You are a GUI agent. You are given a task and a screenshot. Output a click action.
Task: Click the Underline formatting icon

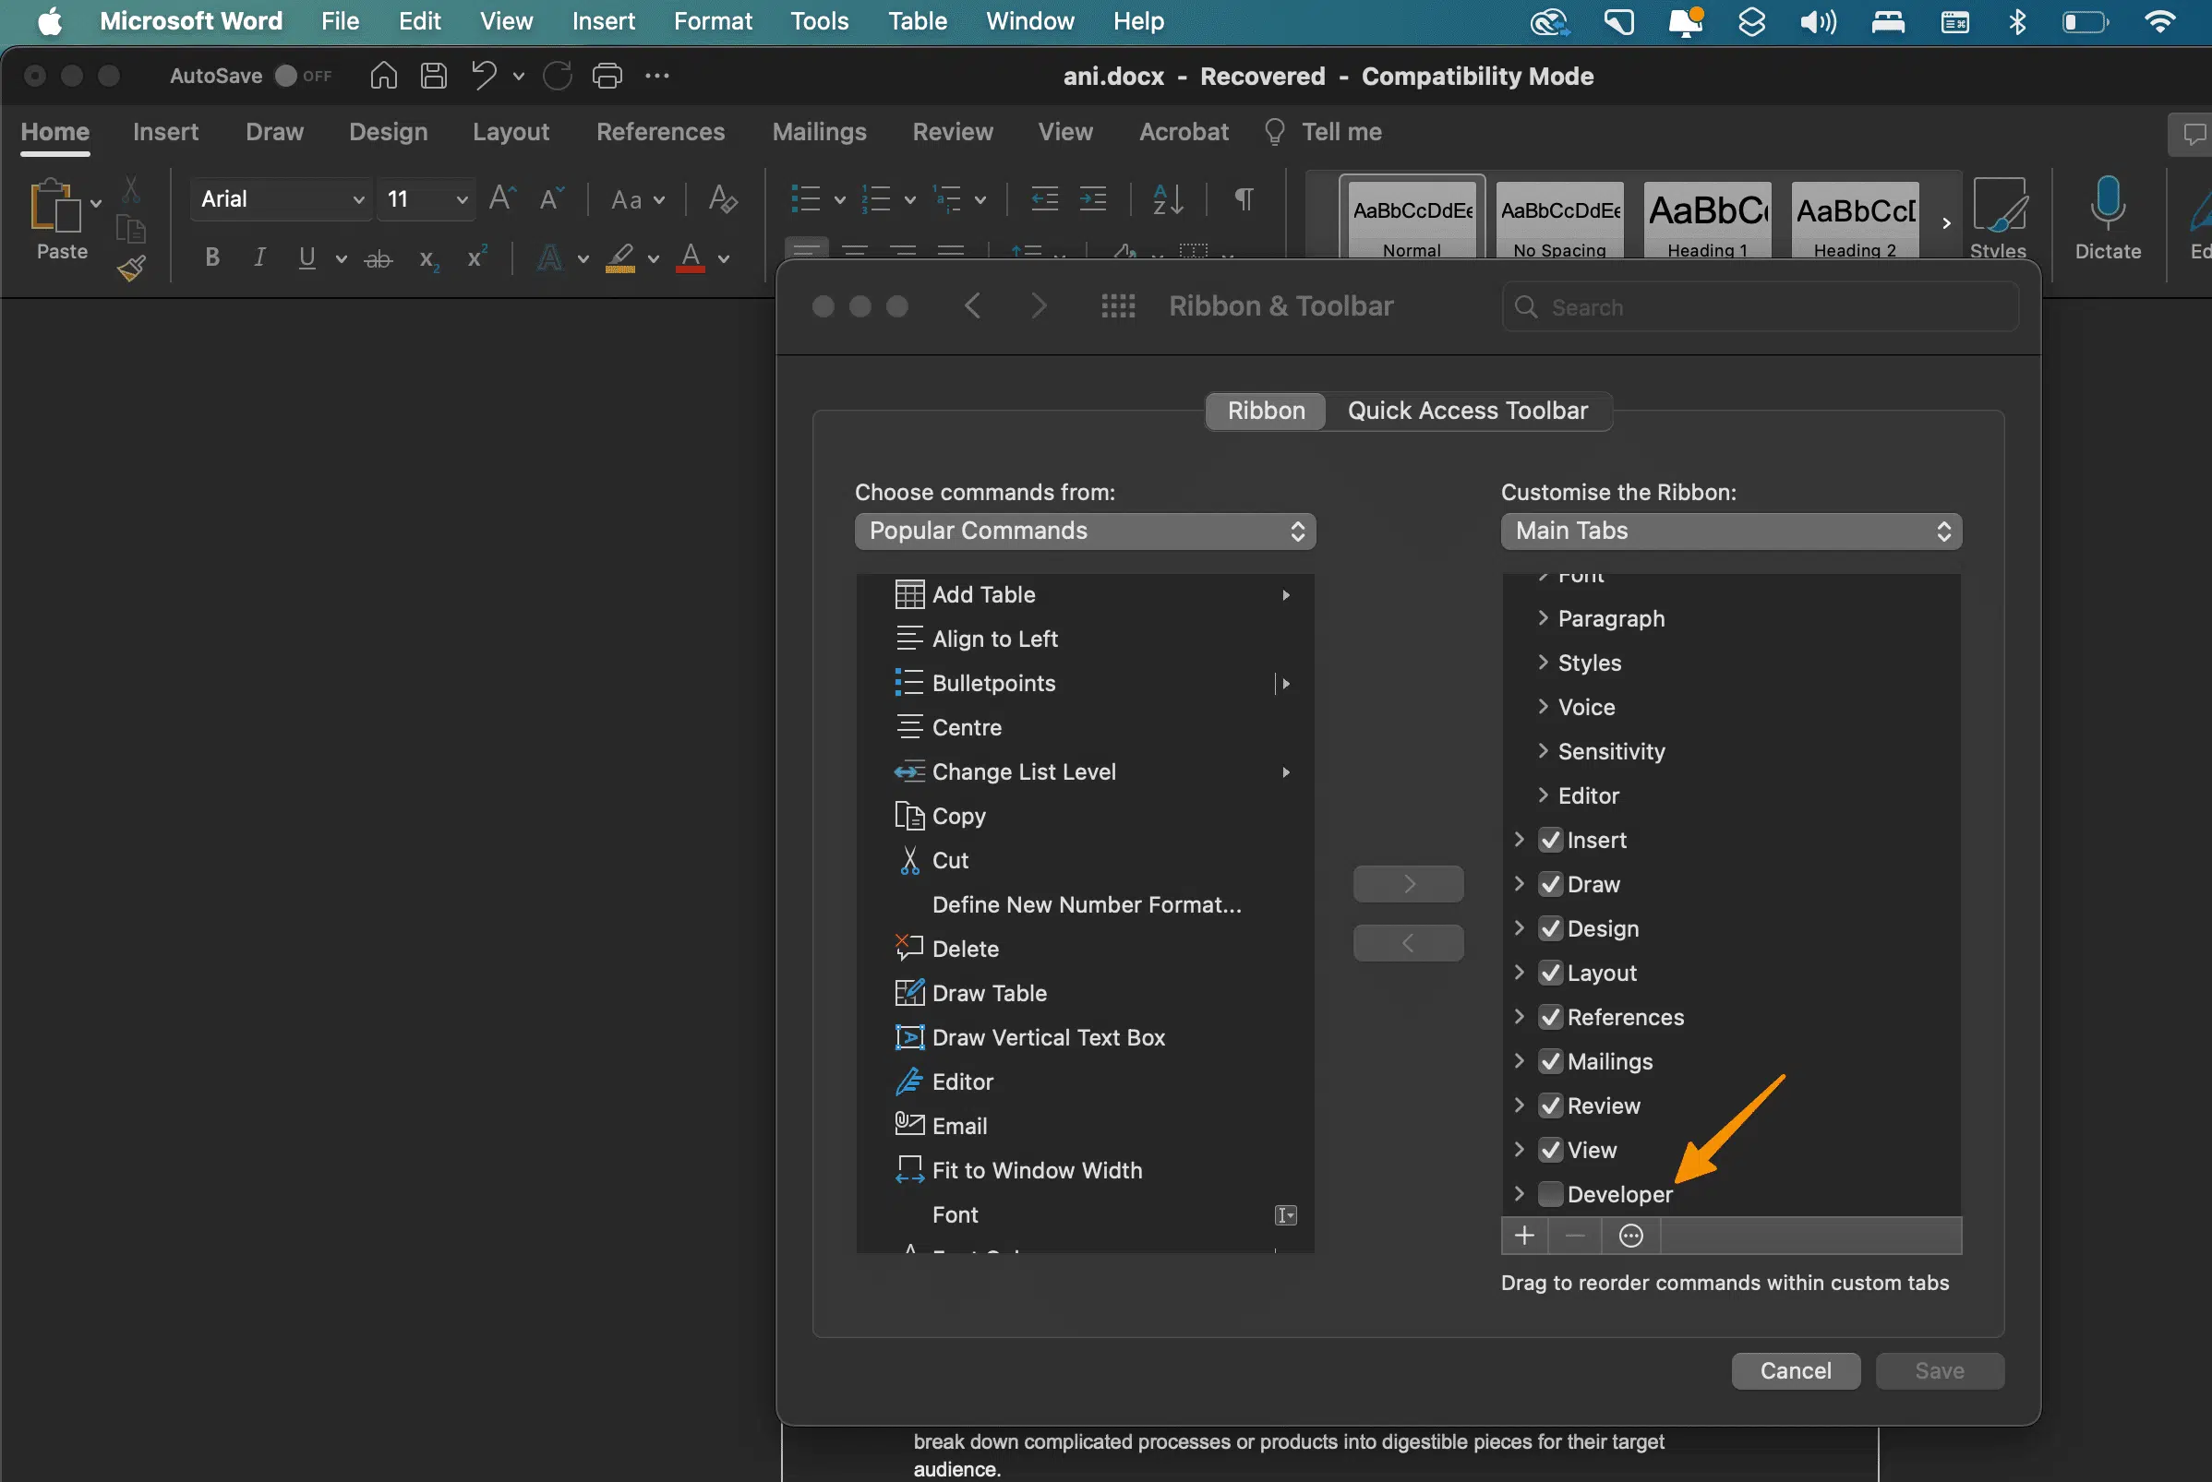point(307,258)
